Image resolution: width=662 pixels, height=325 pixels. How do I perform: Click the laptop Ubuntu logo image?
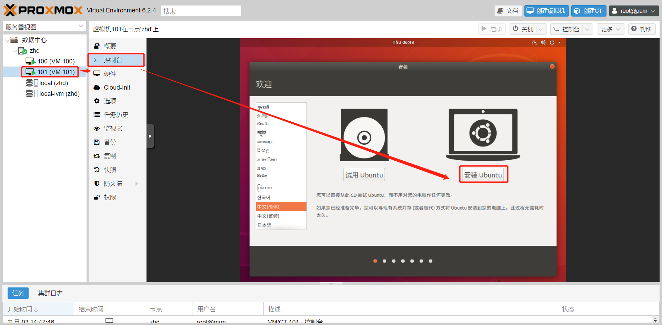[x=483, y=135]
